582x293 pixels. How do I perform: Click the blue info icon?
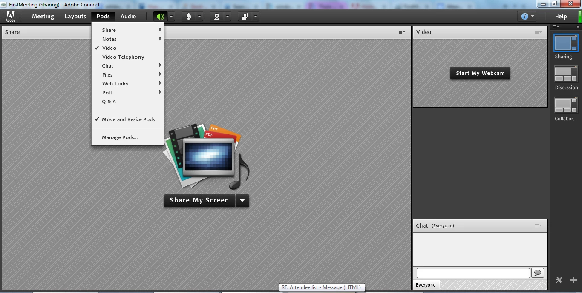click(524, 17)
